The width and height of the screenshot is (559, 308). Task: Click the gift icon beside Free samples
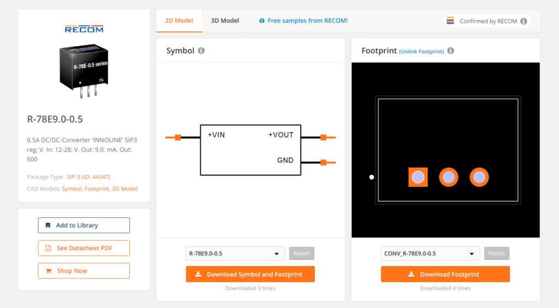[261, 21]
